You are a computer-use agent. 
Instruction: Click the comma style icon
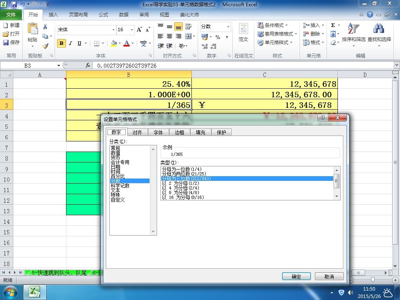click(227, 37)
